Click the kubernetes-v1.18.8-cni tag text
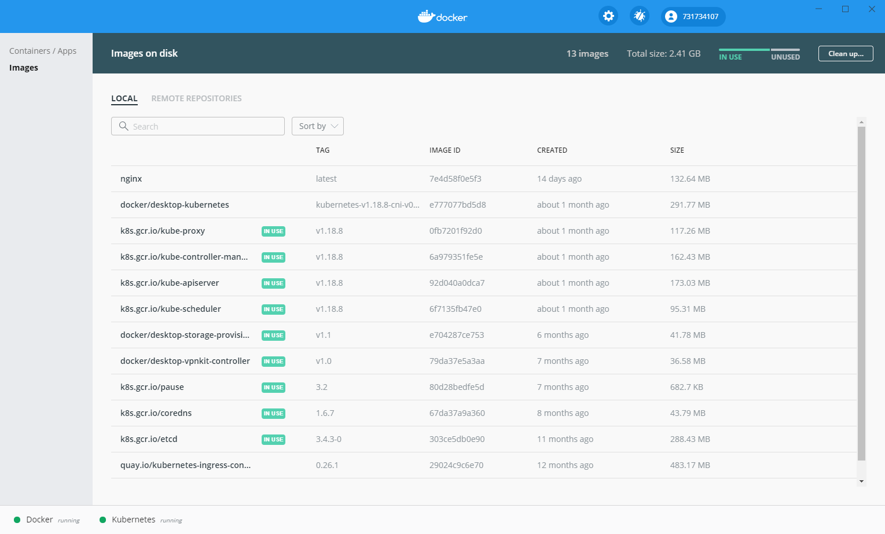Screen dimensions: 885x534 point(368,205)
